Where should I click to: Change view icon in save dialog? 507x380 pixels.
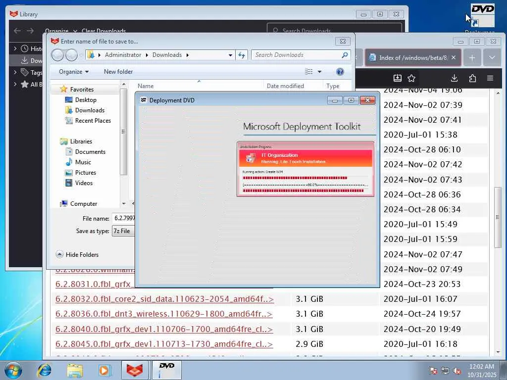309,72
